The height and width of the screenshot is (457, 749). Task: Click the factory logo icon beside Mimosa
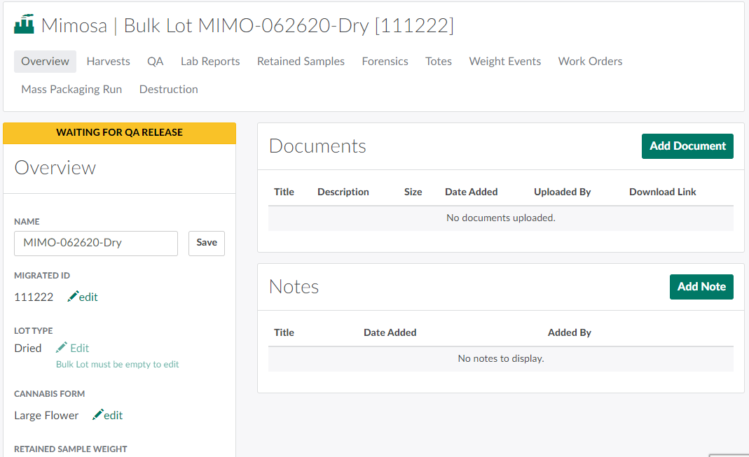24,25
